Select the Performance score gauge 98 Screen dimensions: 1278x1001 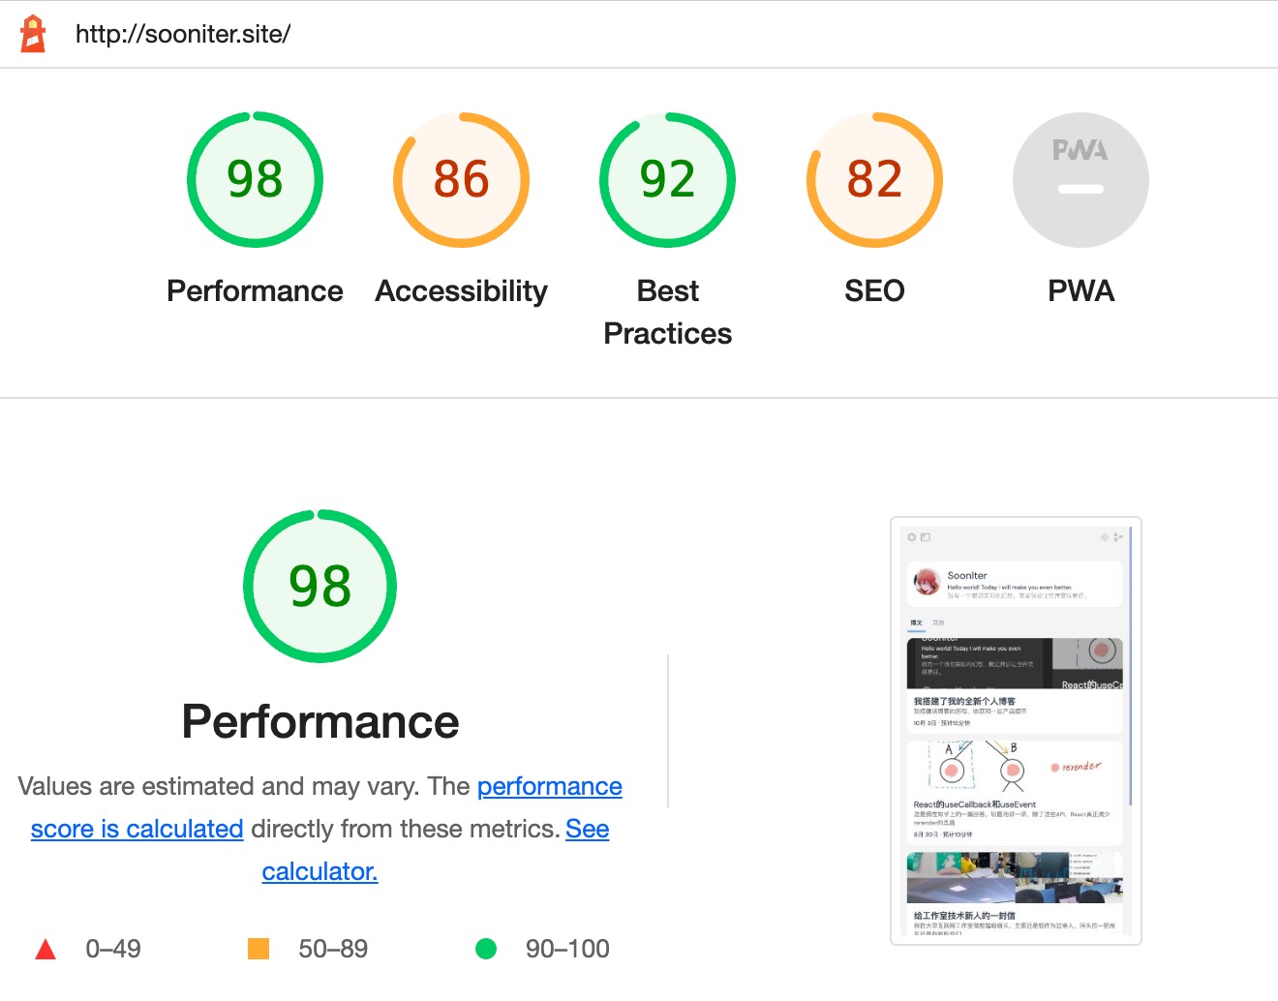pyautogui.click(x=255, y=180)
